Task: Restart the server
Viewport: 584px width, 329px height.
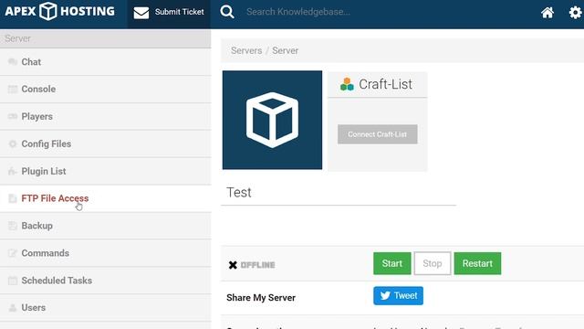Action: (x=477, y=263)
